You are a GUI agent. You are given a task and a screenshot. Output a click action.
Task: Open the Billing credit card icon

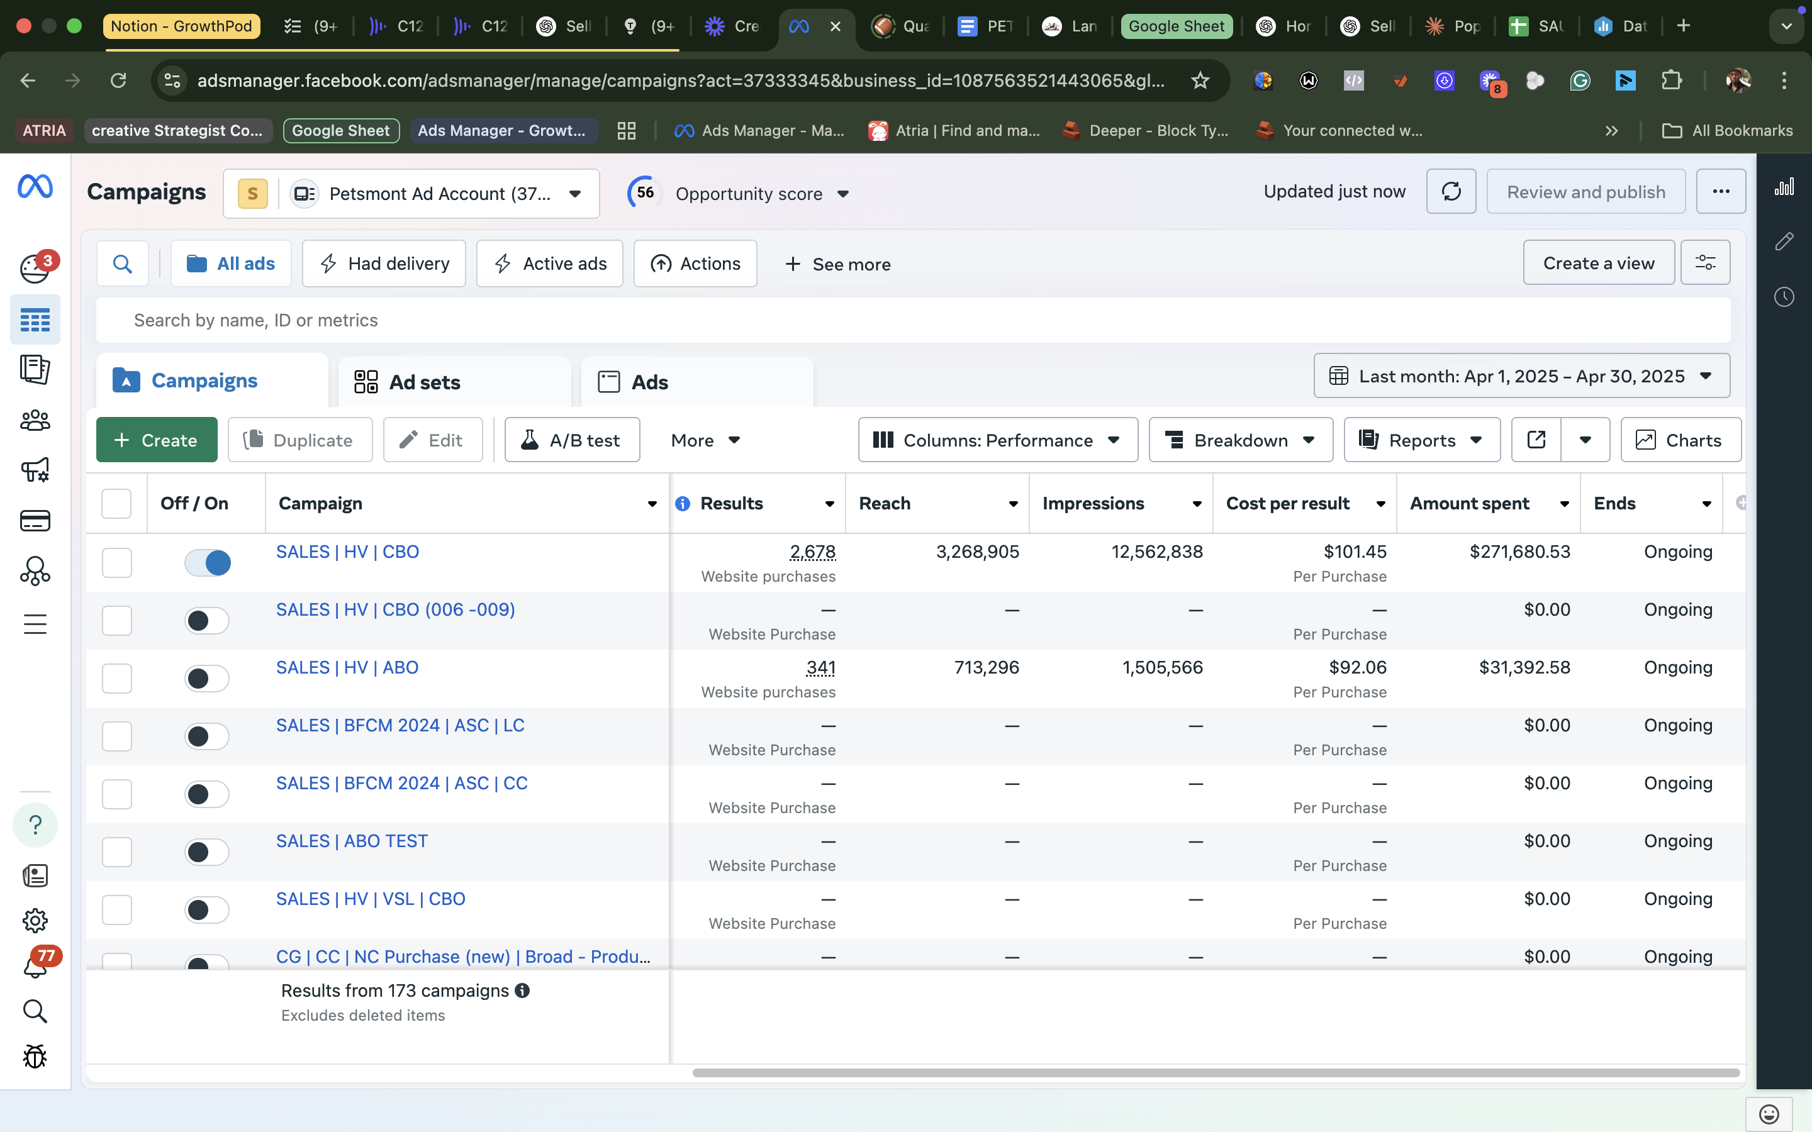(35, 520)
